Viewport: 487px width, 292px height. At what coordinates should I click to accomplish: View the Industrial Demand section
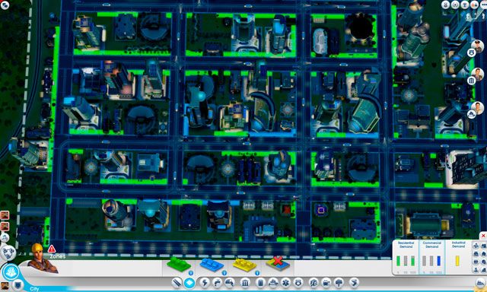[458, 257]
